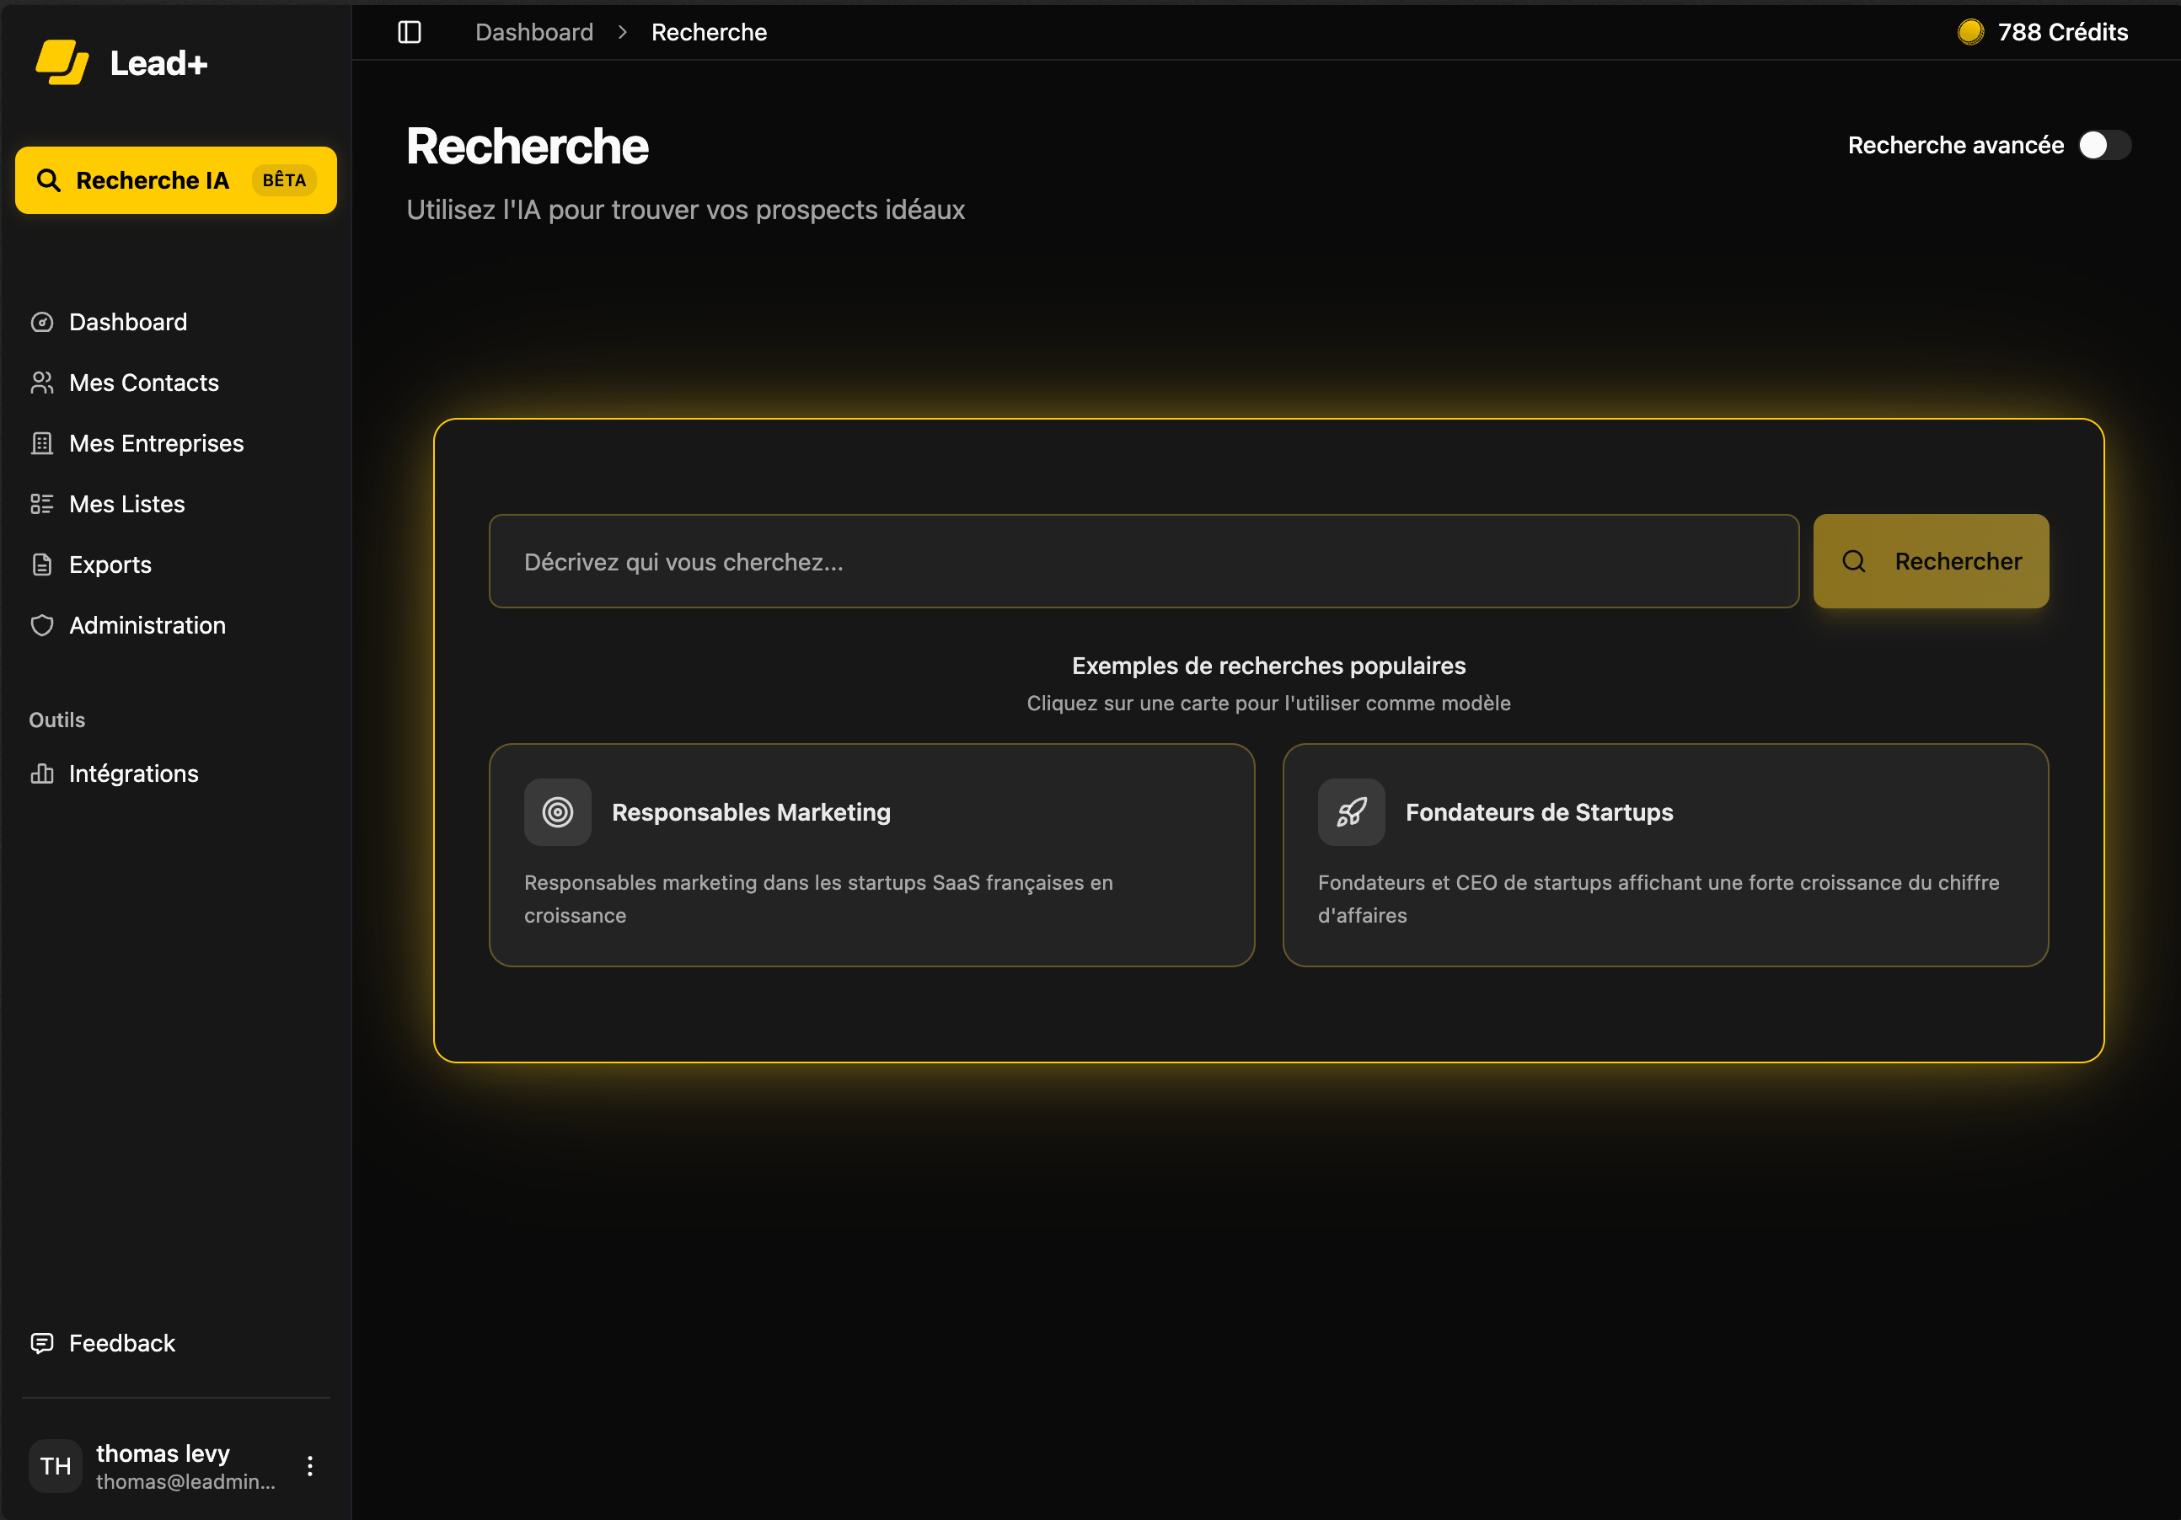Go to Mes Entreprises page
The width and height of the screenshot is (2181, 1520).
click(x=156, y=444)
